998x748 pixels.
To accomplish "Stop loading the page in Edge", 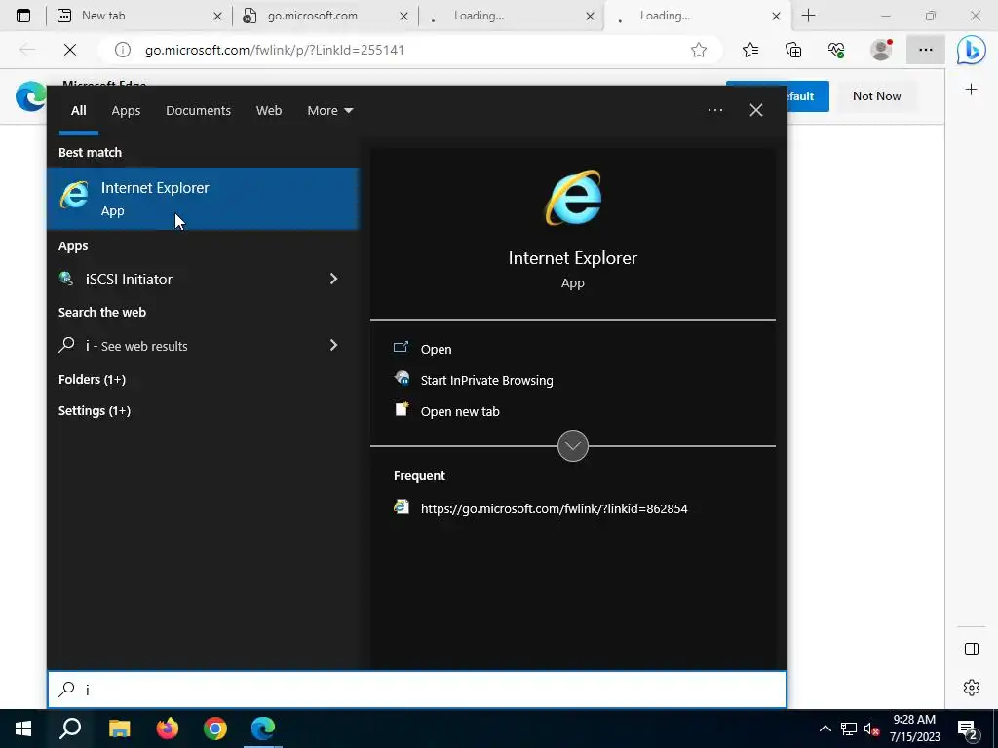I will point(70,50).
